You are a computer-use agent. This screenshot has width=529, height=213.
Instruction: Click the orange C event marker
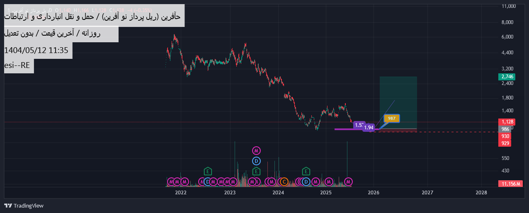click(284, 182)
